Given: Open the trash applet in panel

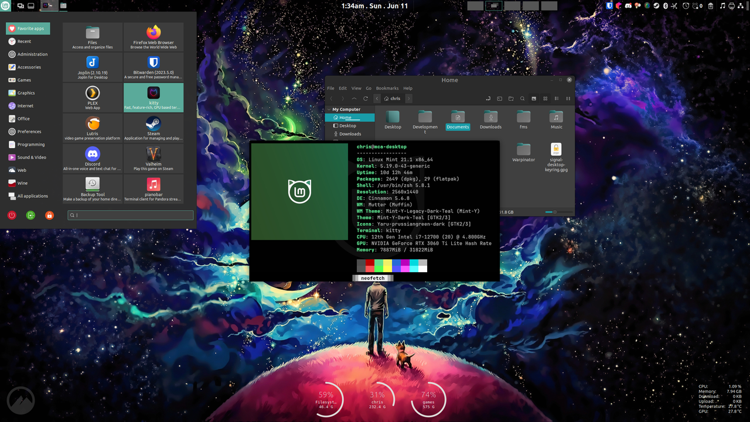Looking at the screenshot, I should pos(711,5).
